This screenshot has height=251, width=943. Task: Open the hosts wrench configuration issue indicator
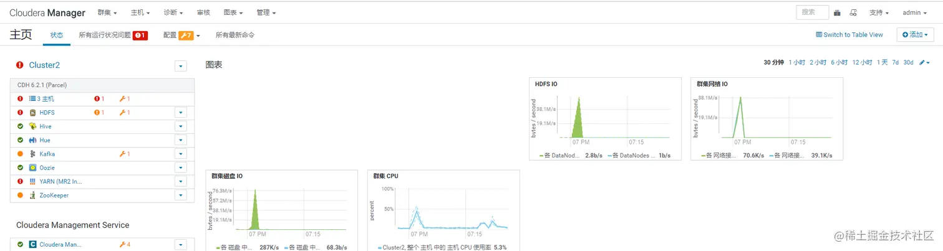pos(125,98)
